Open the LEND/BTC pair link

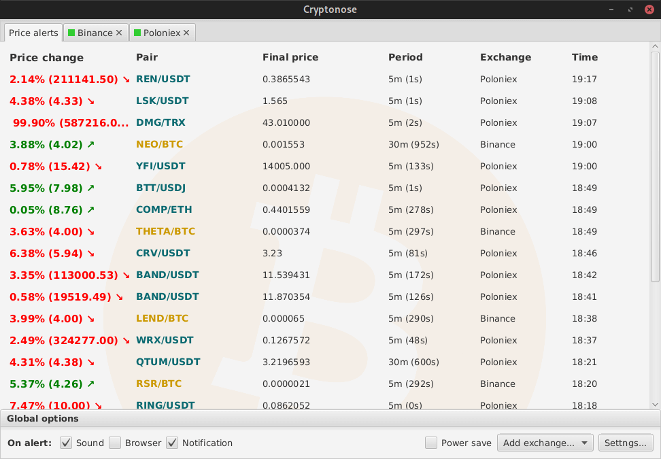pyautogui.click(x=163, y=318)
